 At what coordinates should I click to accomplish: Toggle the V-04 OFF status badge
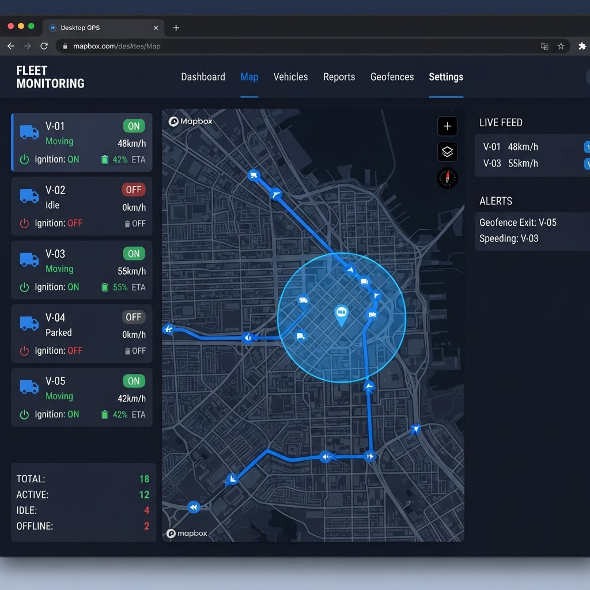pyautogui.click(x=134, y=317)
